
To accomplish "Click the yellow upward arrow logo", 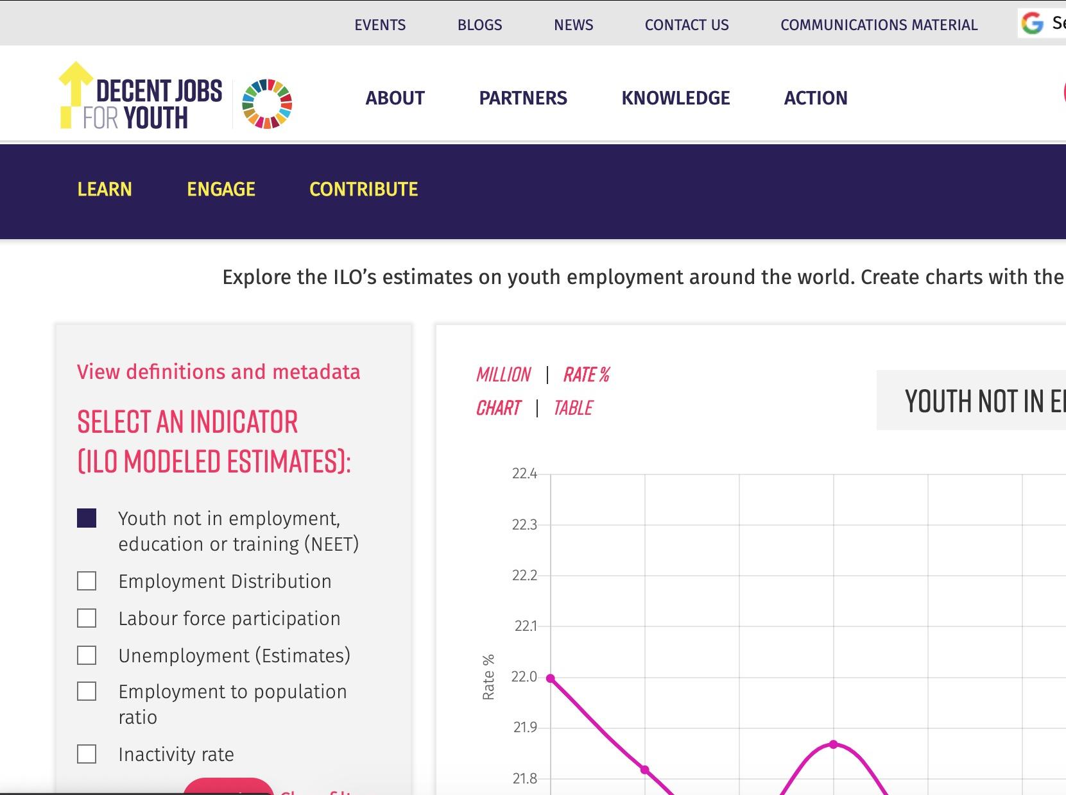I will tap(73, 94).
